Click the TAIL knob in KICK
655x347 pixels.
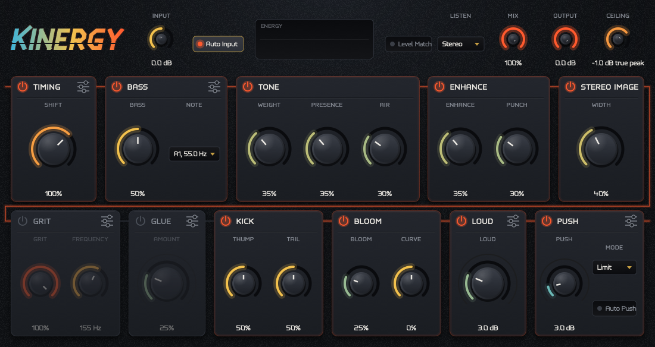(x=293, y=283)
